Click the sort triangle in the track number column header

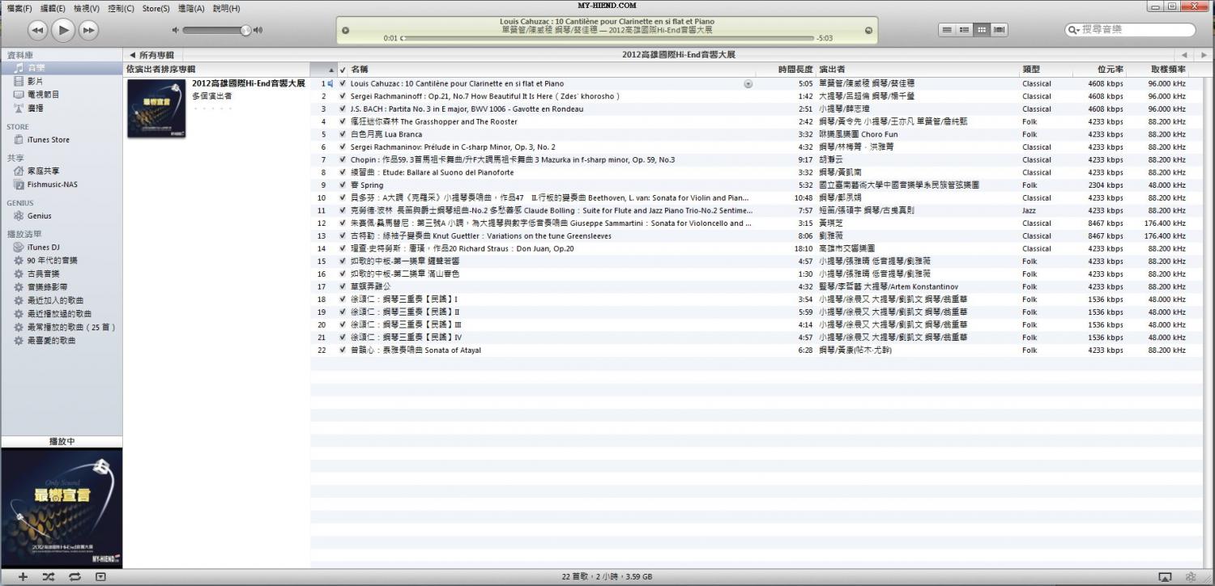click(330, 70)
